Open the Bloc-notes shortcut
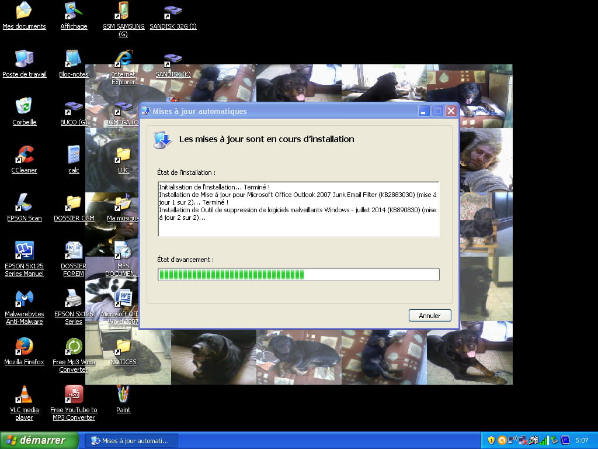 tap(74, 58)
